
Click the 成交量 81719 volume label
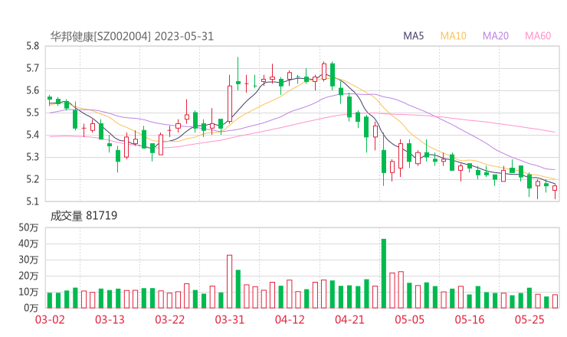click(84, 216)
